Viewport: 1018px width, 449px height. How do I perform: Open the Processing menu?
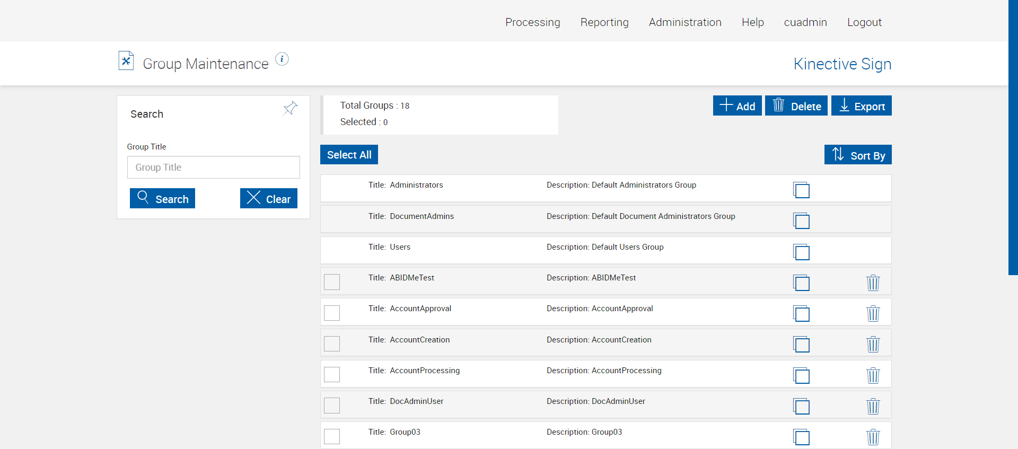pos(532,22)
